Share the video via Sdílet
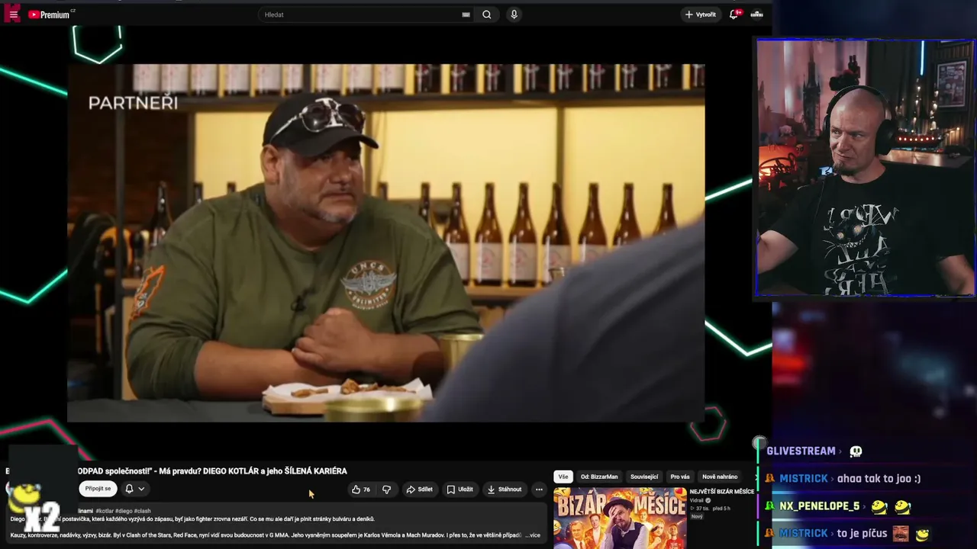The height and width of the screenshot is (549, 977). point(419,490)
